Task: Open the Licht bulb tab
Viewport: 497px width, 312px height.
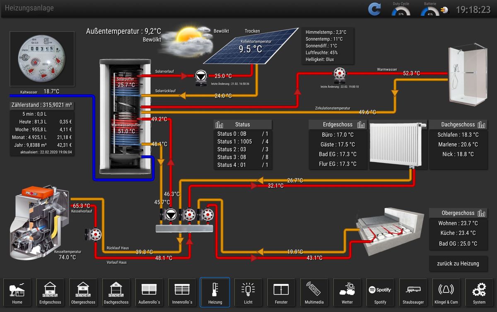Action: tap(248, 293)
